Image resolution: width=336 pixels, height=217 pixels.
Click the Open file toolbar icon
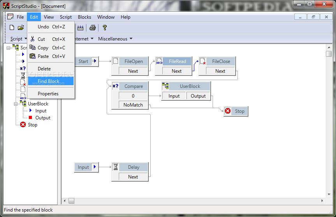tap(21, 27)
